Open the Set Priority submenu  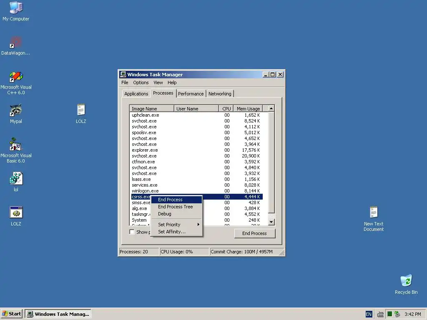176,225
